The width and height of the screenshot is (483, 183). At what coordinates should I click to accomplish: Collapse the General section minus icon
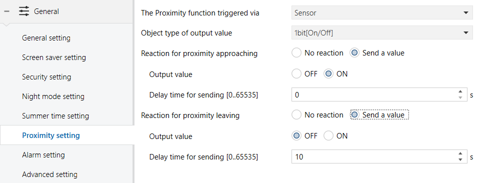7,11
